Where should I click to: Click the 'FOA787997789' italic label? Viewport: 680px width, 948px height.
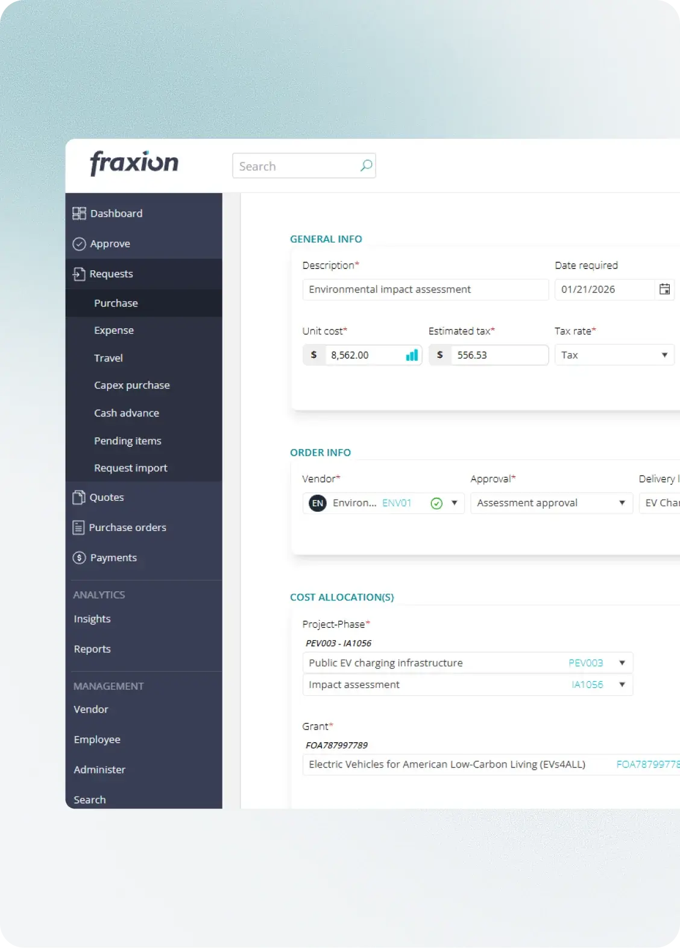[x=336, y=745]
